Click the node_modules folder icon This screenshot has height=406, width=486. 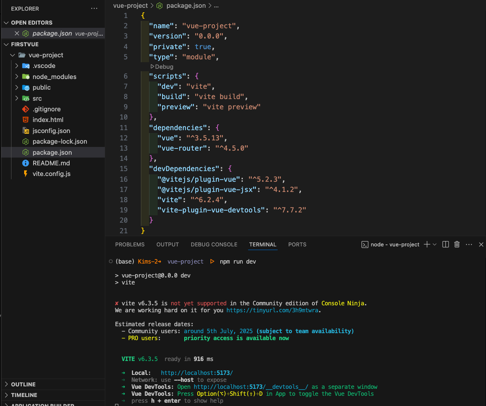click(26, 77)
